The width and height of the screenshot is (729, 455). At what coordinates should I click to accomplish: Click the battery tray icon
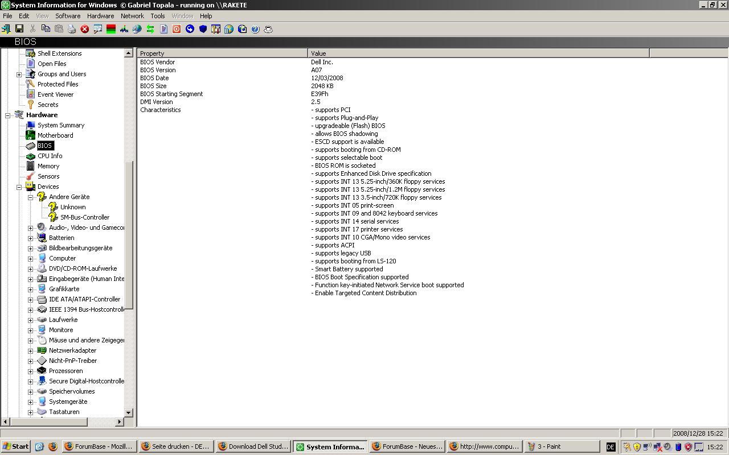pyautogui.click(x=678, y=447)
